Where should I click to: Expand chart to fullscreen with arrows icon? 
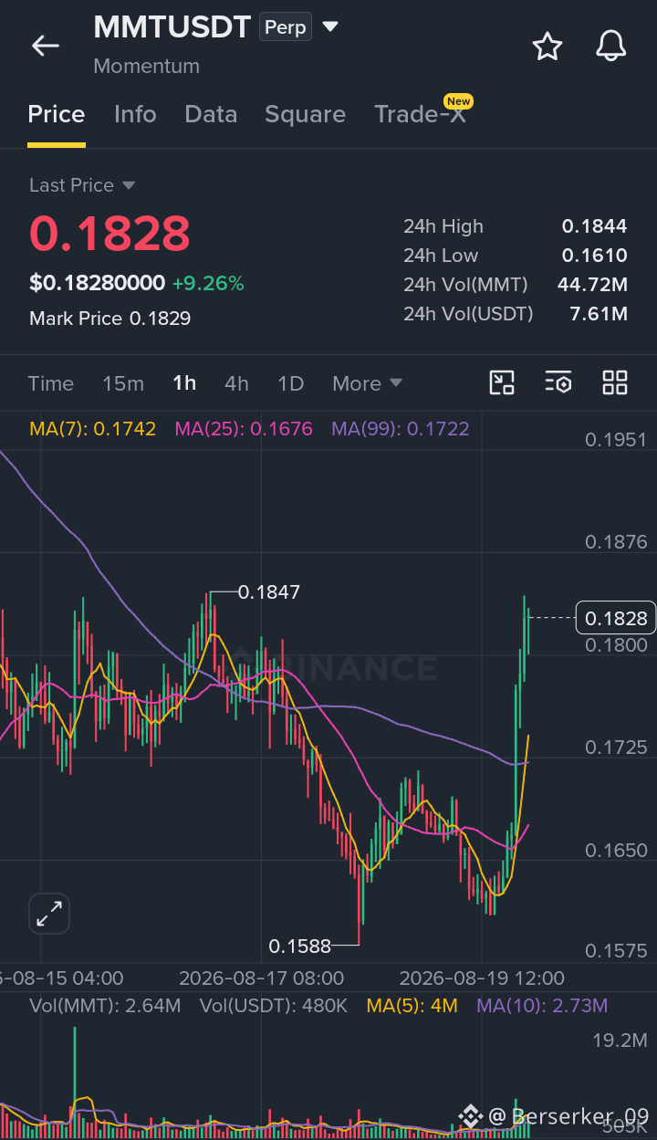[49, 913]
